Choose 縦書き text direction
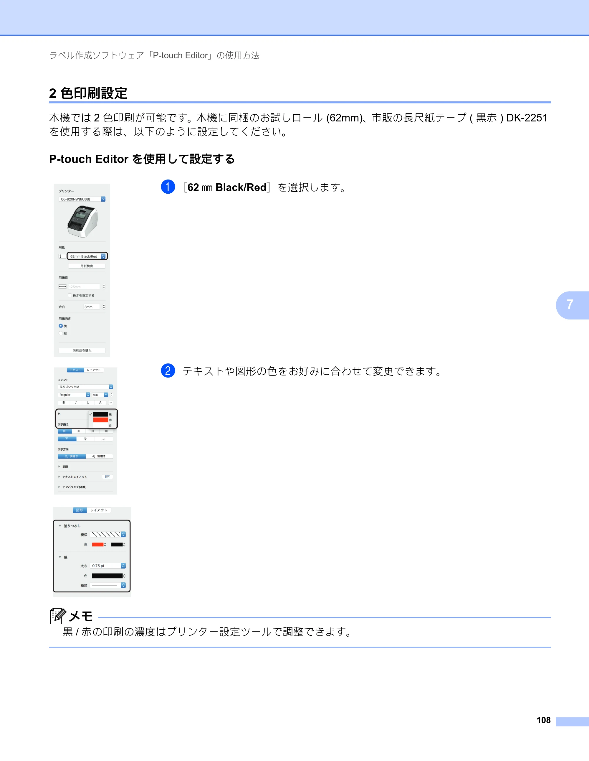The width and height of the screenshot is (589, 761). 99,456
